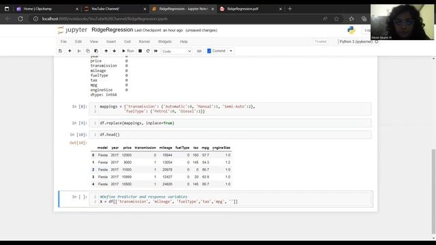Viewport: 436px width, 245px height.
Task: Expand the Commit dropdown arrow
Action: click(x=231, y=51)
